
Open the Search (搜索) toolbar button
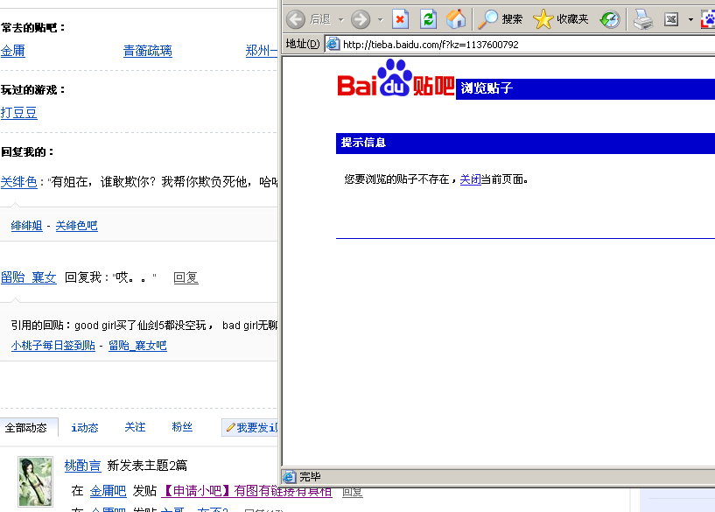pyautogui.click(x=500, y=19)
